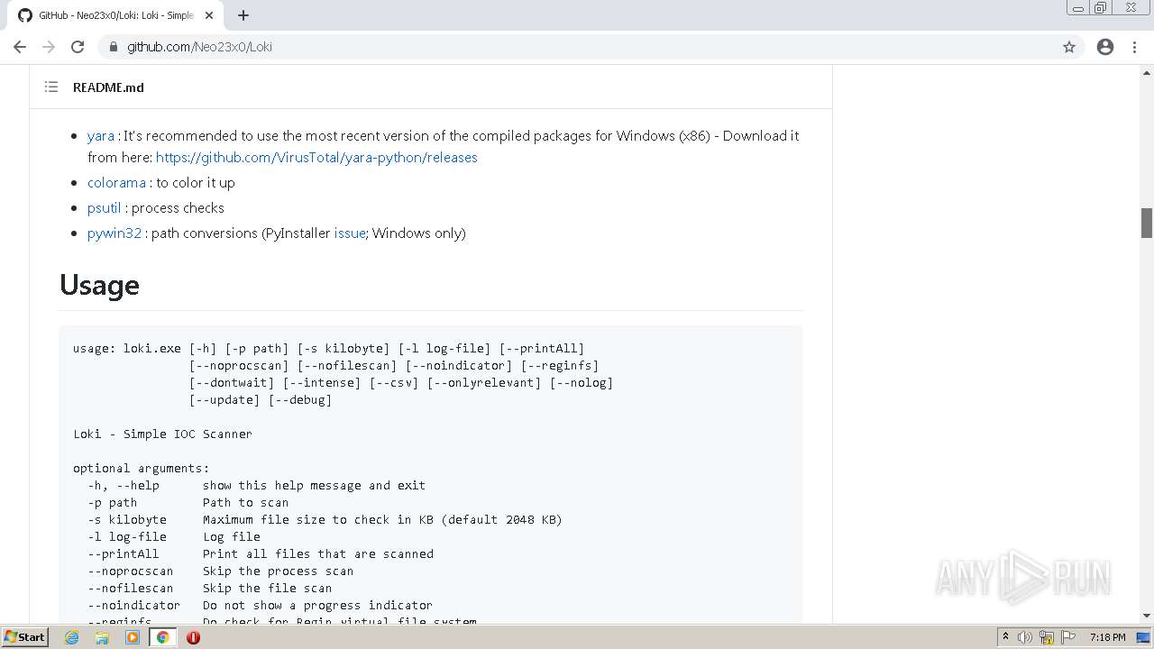1154x649 pixels.
Task: Click the '[--update] [--debug]' usage line
Action: [261, 399]
